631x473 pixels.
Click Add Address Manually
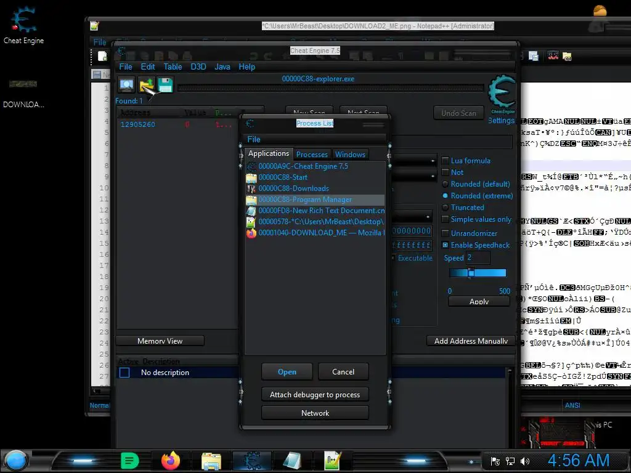471,341
